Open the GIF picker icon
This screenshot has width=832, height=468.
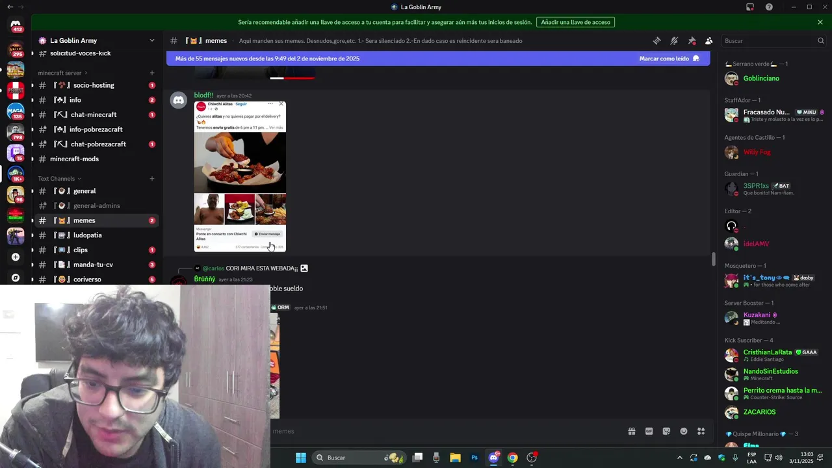[x=649, y=431]
